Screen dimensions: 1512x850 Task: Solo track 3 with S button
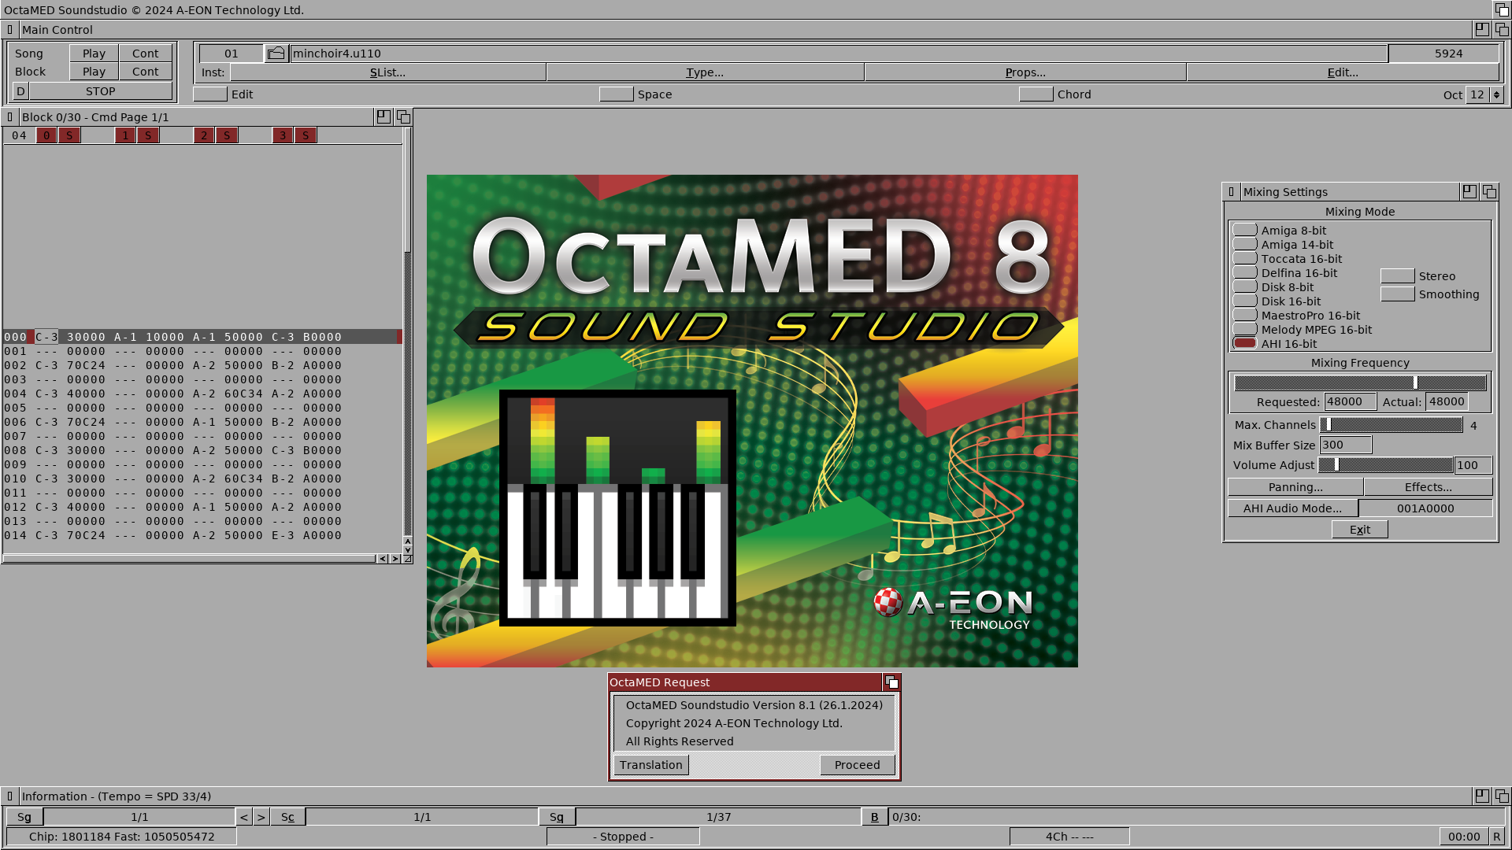pyautogui.click(x=306, y=135)
